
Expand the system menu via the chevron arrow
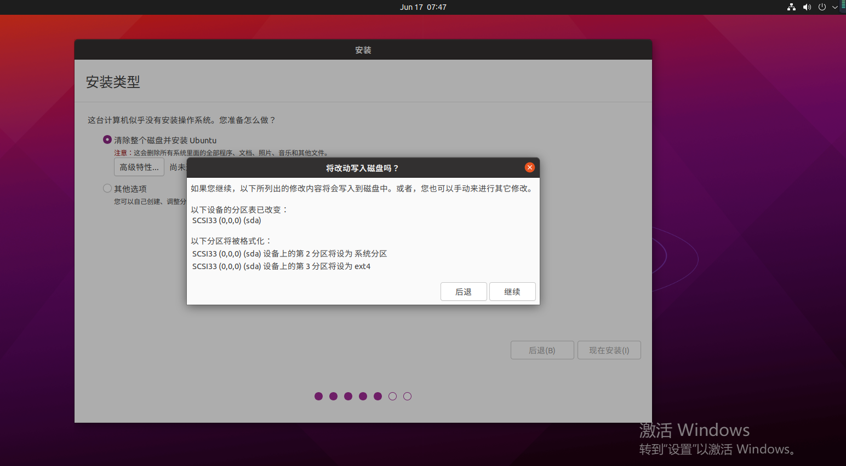(x=835, y=7)
